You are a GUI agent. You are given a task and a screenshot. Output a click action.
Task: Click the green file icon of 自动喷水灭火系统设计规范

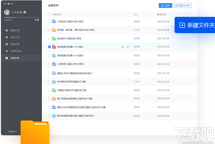tap(54, 39)
